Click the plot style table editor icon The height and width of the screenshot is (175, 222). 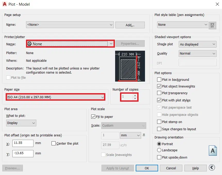(212, 25)
